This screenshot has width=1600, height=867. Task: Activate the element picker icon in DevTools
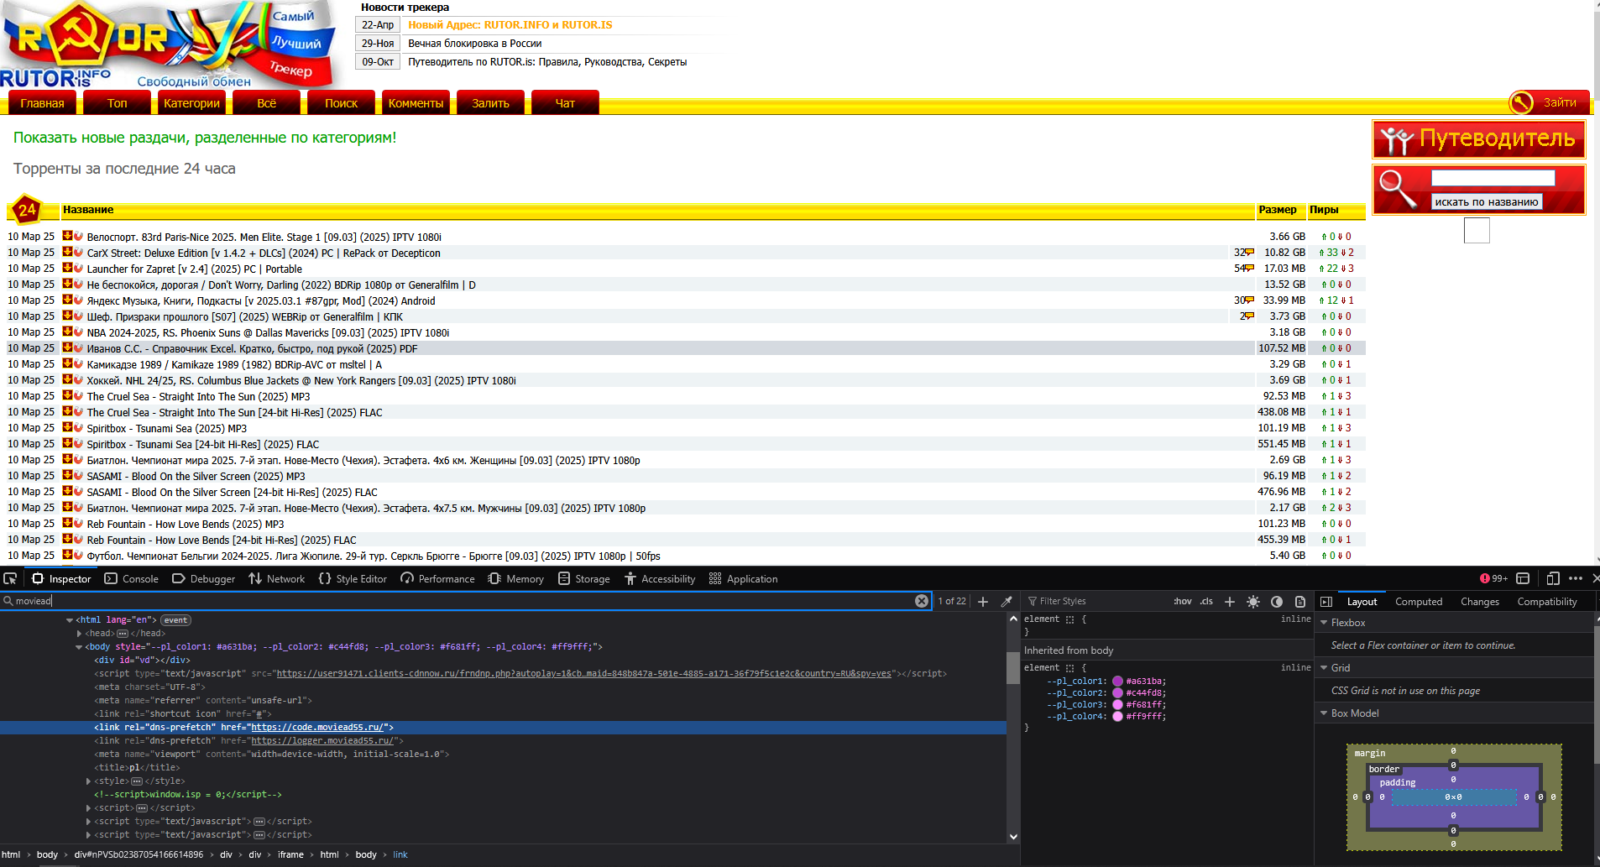point(10,578)
